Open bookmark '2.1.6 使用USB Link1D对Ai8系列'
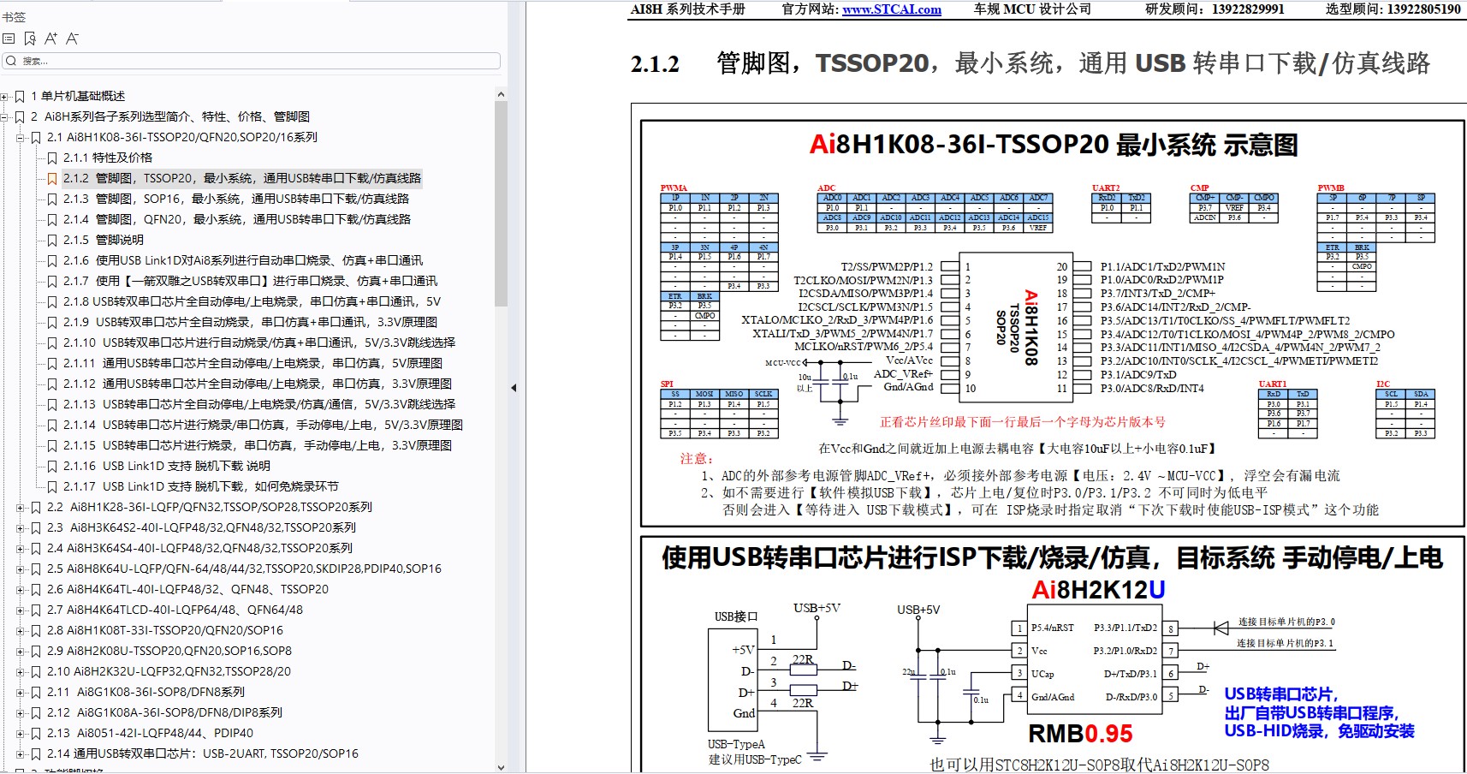Screen dimensions: 1467x774 point(243,260)
